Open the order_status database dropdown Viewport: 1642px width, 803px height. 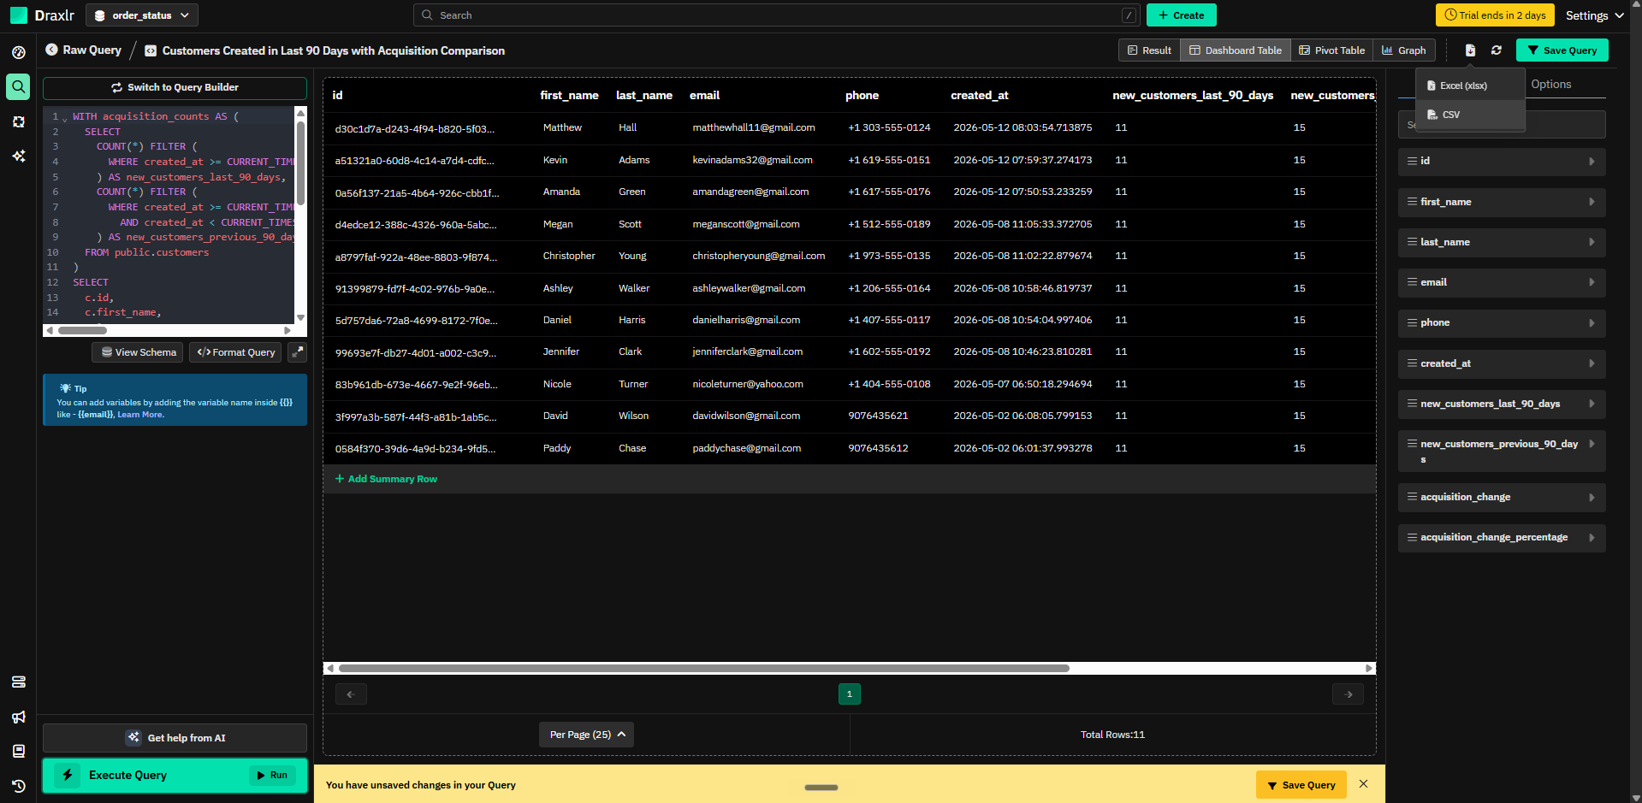tap(142, 15)
